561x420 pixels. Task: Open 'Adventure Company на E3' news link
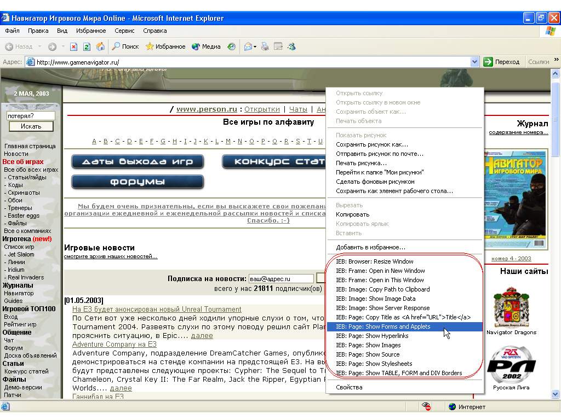point(114,345)
